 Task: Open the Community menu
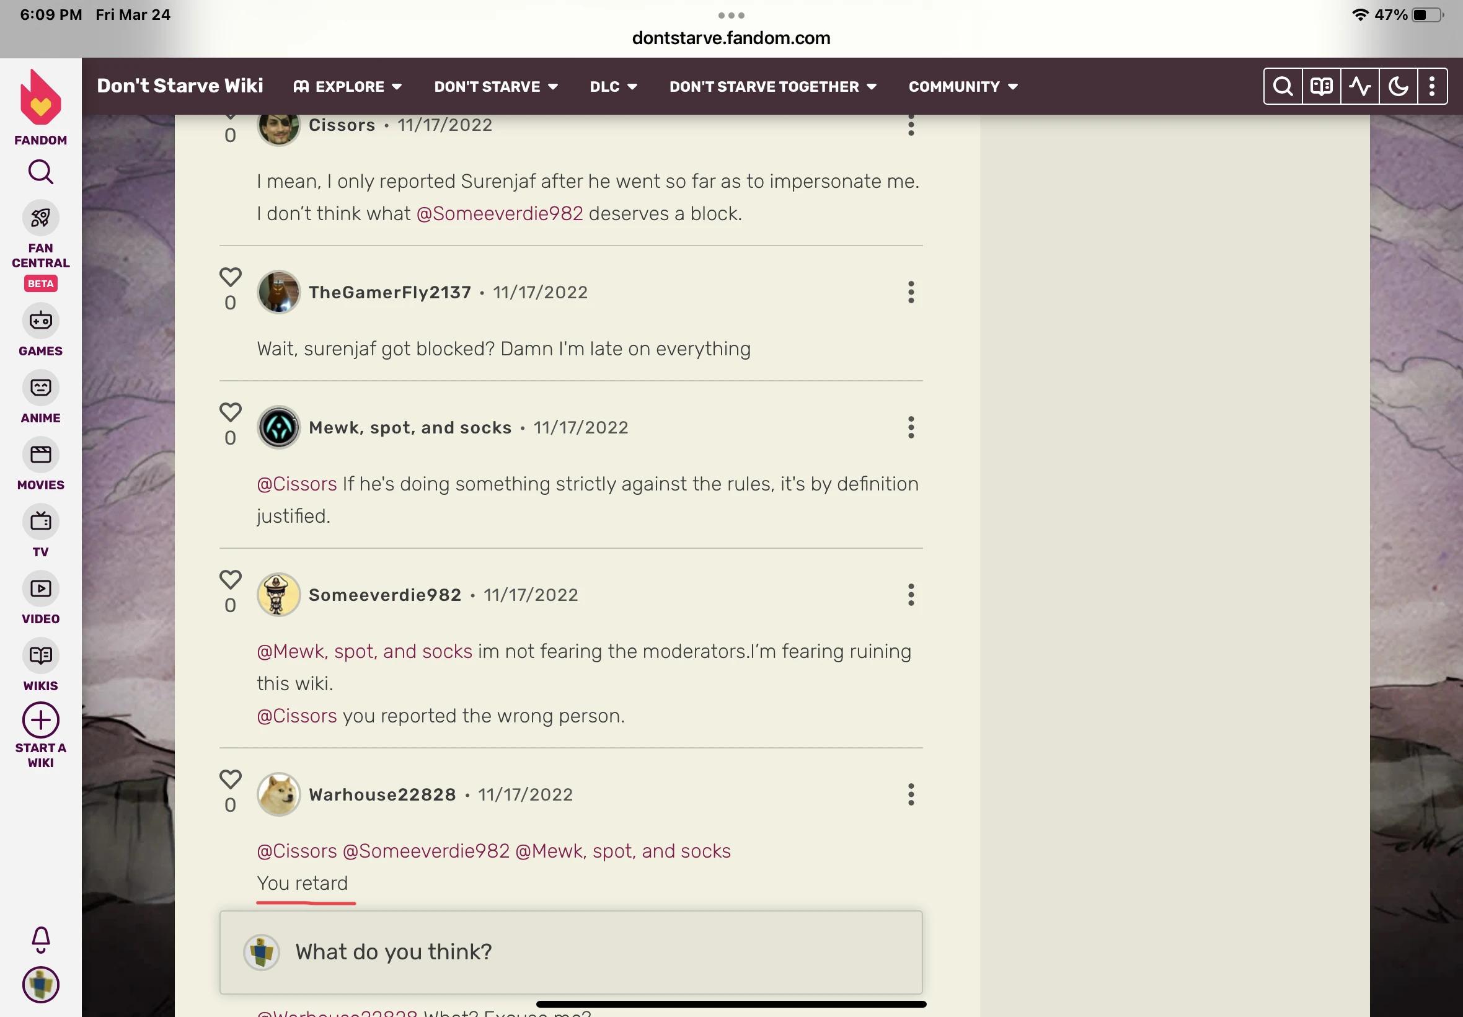962,87
